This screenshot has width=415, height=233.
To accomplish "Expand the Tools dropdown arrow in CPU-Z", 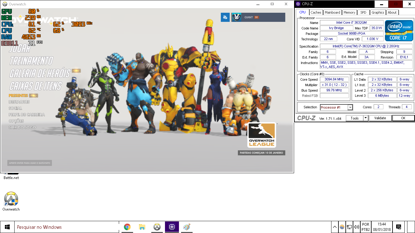I will [366, 118].
